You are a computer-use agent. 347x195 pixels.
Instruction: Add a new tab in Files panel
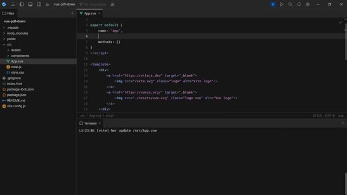point(72,13)
